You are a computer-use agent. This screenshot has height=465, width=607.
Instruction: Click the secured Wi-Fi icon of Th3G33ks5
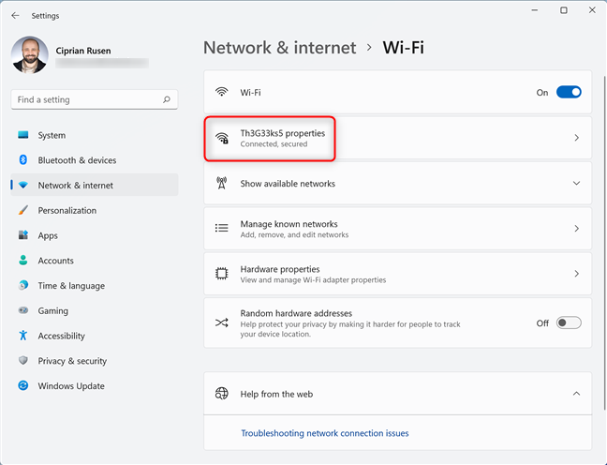click(x=222, y=138)
